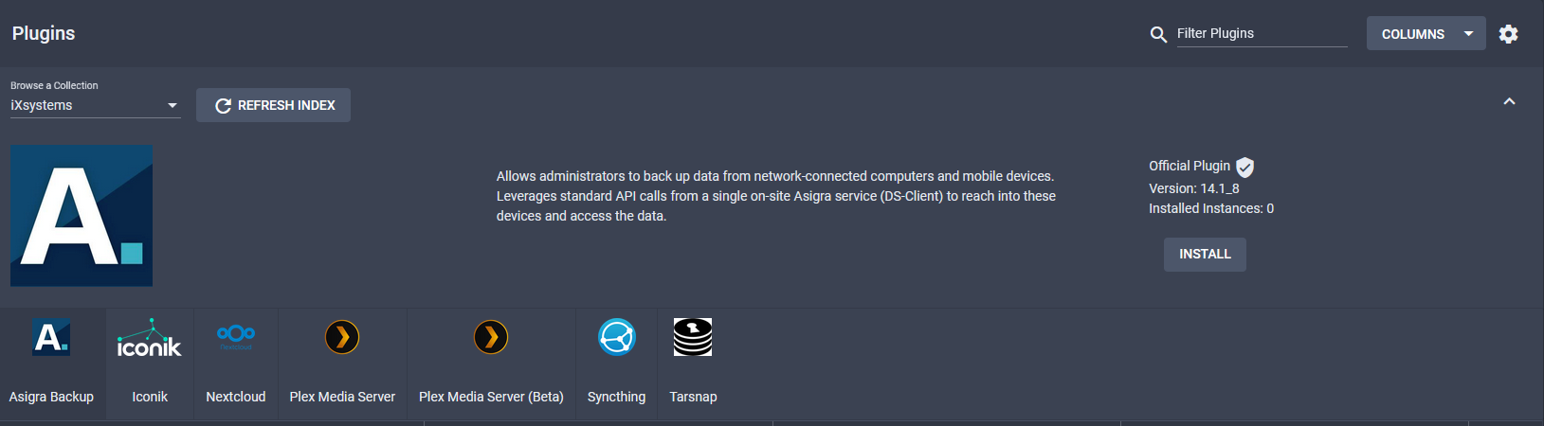
Task: Click the Official Plugin verified badge
Action: point(1245,168)
